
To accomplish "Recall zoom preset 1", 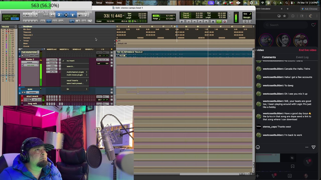I will tap(24, 21).
